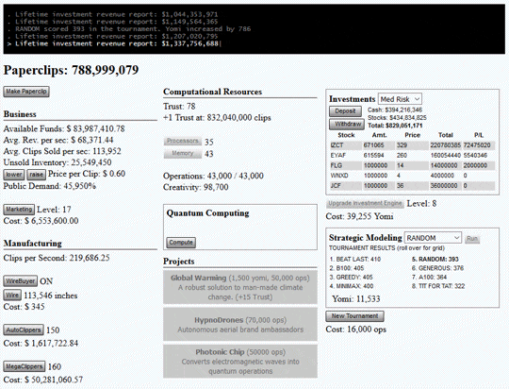Raise the price per clip

[x=36, y=175]
